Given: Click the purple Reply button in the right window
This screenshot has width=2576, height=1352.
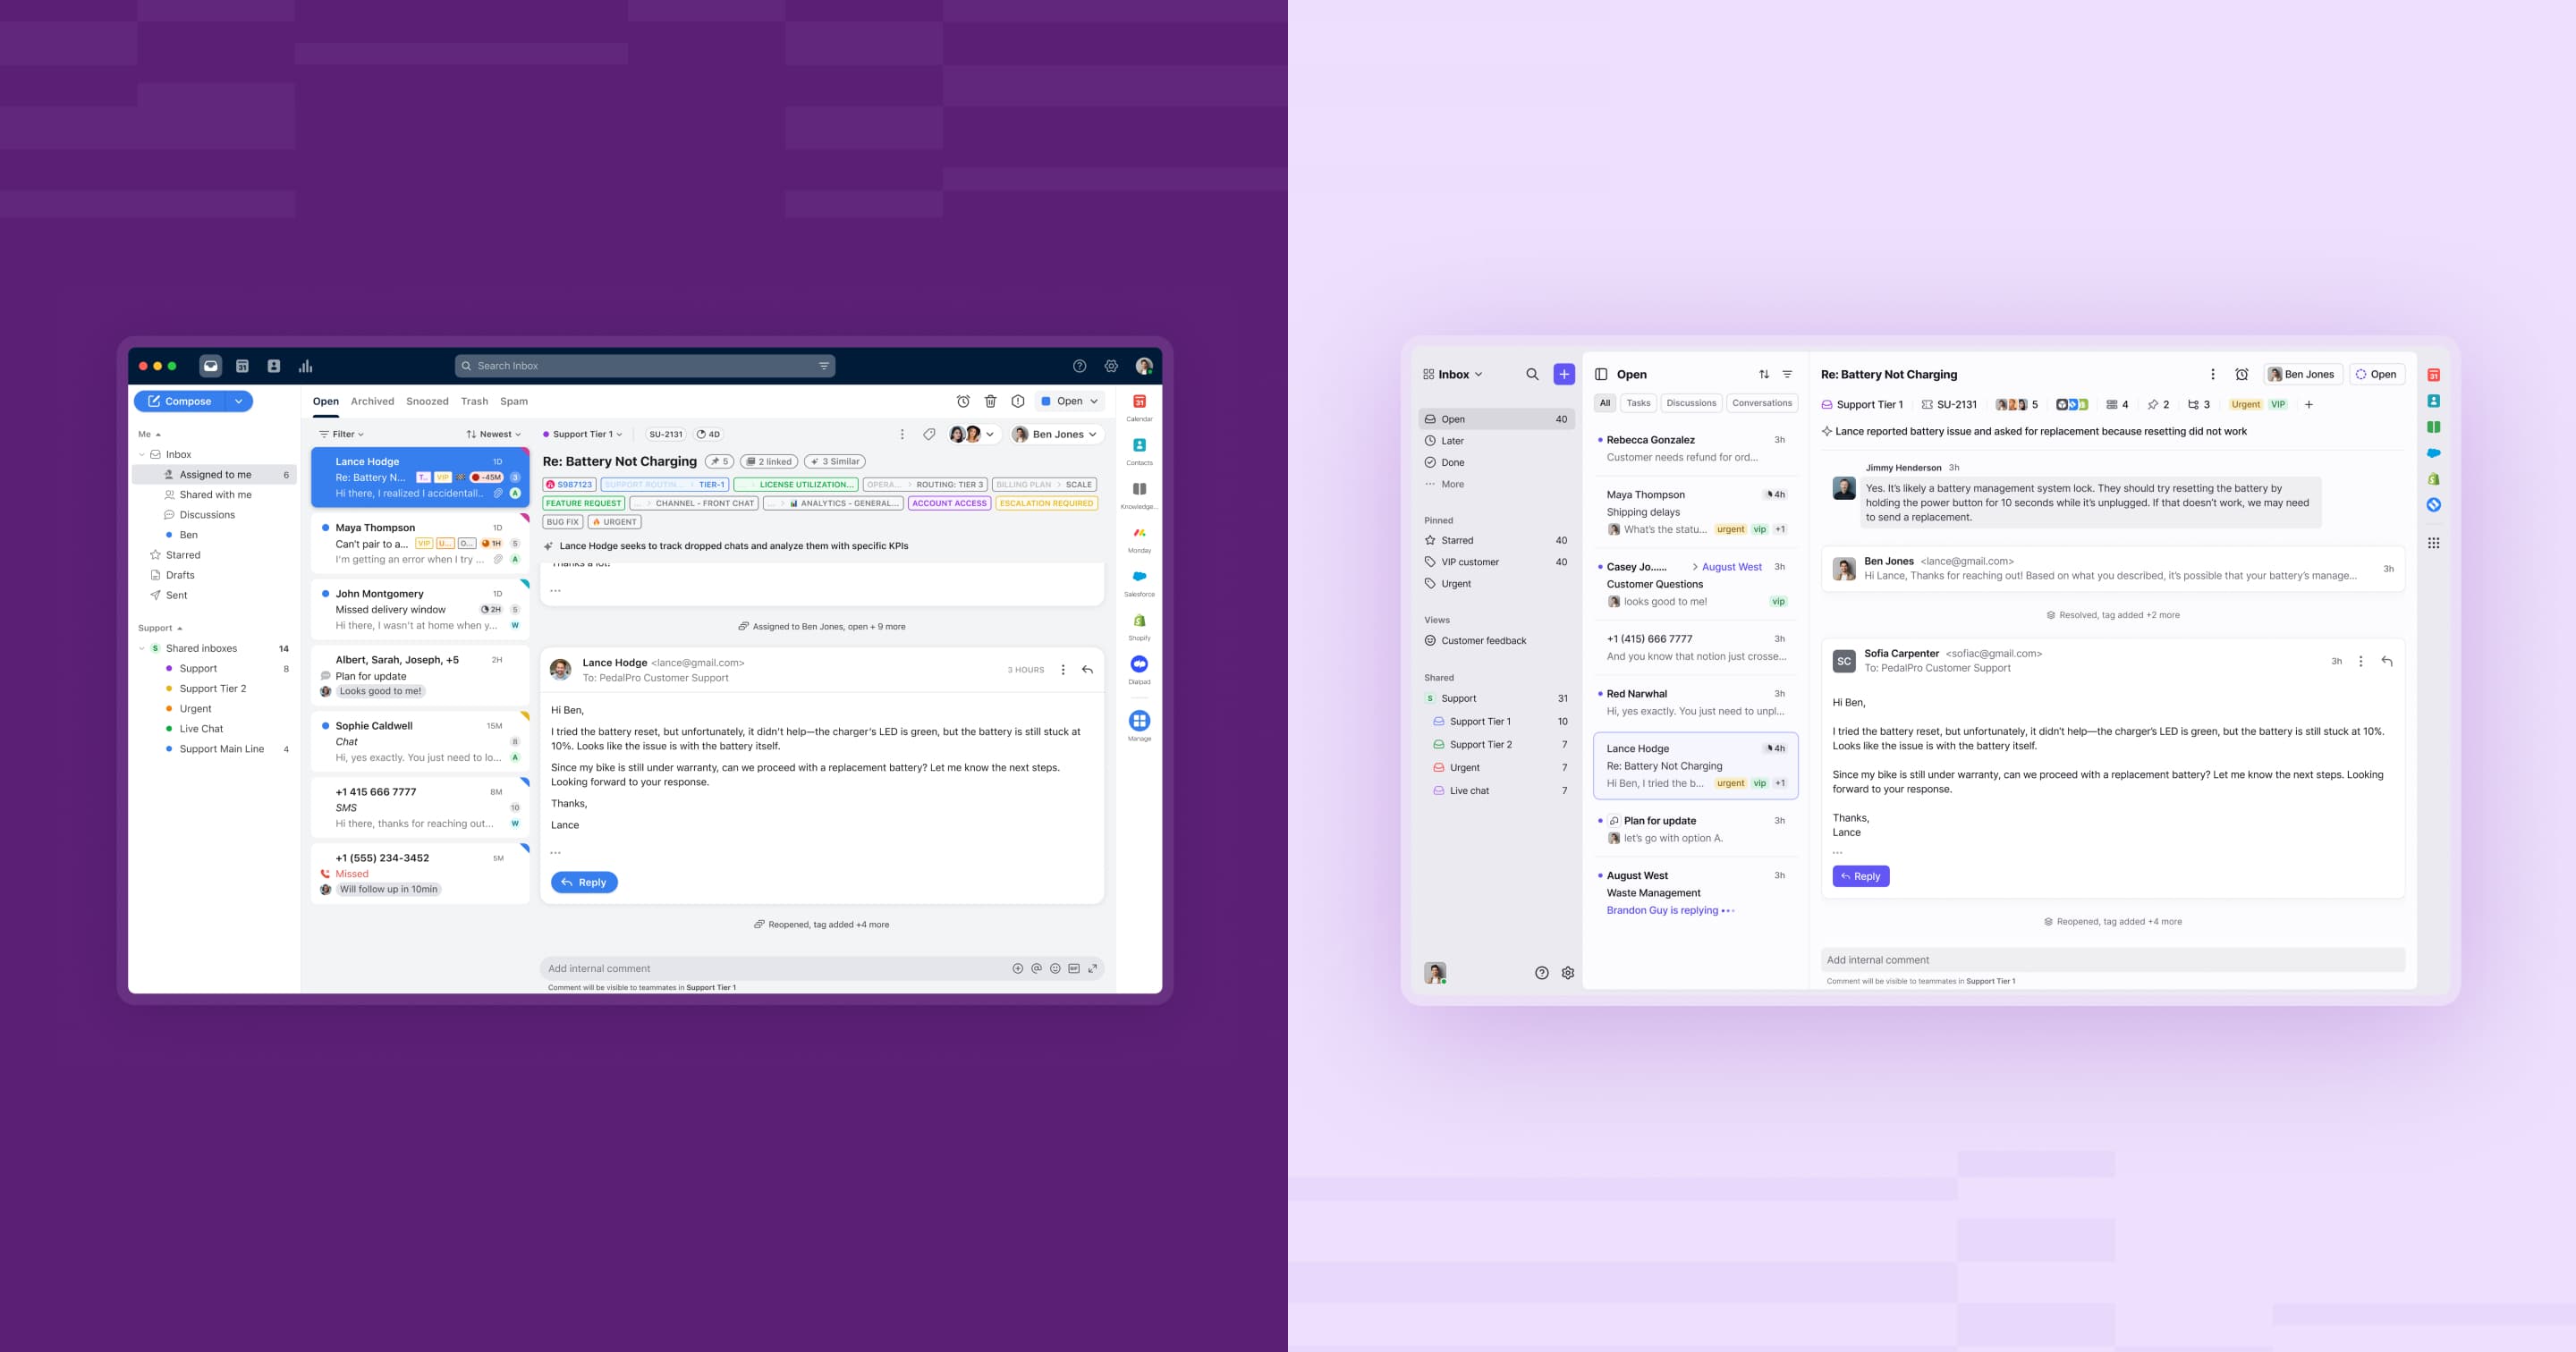Looking at the screenshot, I should (1860, 876).
